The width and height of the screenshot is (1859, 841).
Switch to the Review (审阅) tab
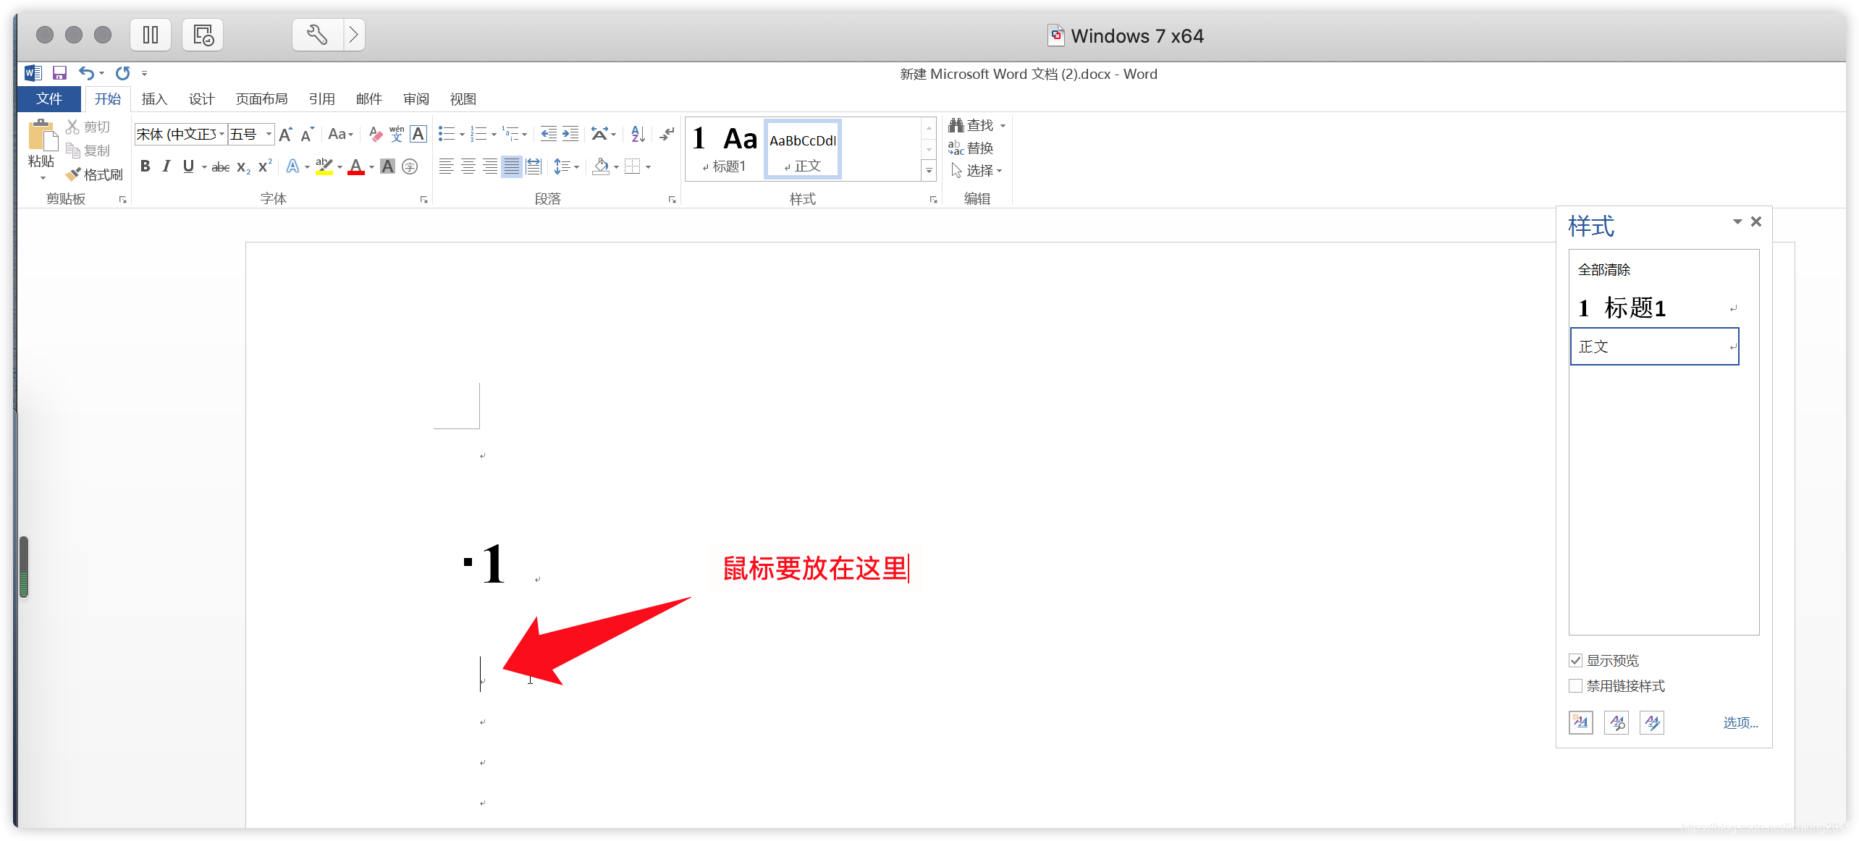tap(416, 99)
